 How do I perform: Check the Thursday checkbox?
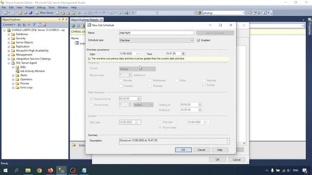click(x=150, y=86)
